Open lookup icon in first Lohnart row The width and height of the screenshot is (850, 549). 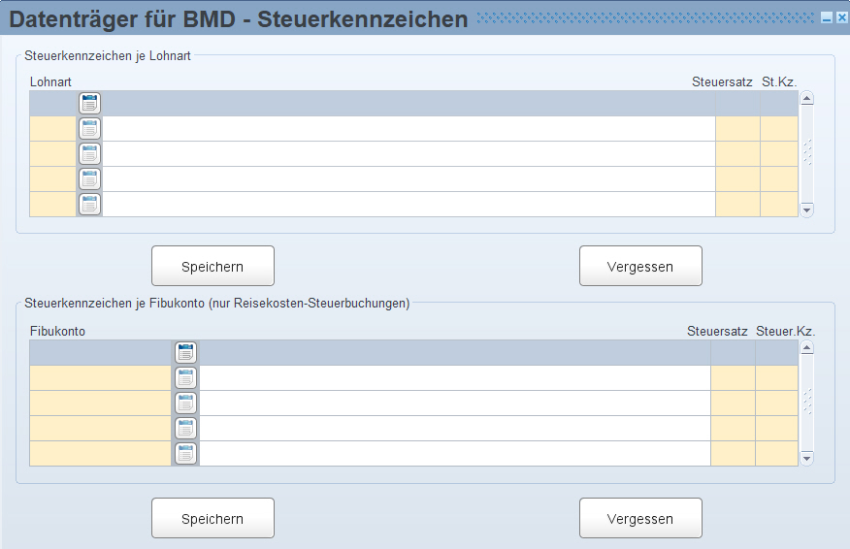89,103
